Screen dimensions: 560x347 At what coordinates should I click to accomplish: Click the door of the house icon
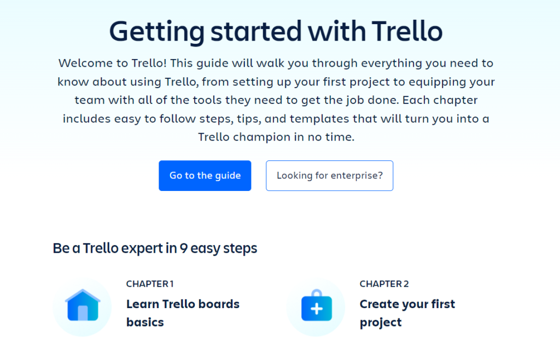[83, 313]
